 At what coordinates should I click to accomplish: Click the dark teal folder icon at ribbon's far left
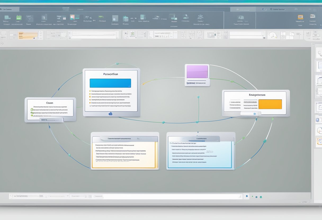[7, 18]
